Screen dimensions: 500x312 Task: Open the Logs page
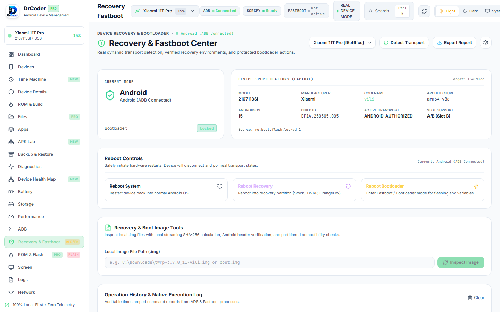44,280
